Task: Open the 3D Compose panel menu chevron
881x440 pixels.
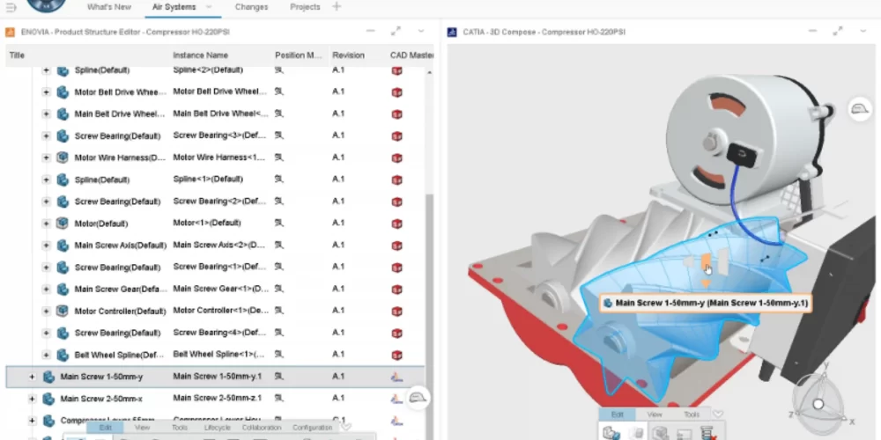Action: (862, 32)
